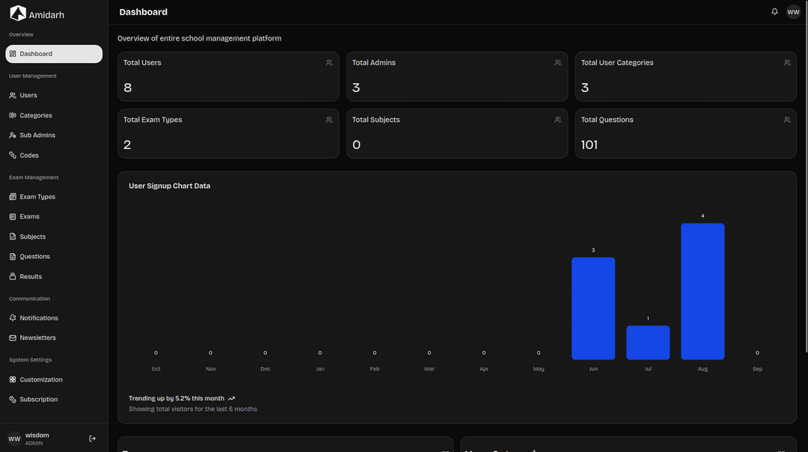Click the notification bell icon in header

coord(774,12)
